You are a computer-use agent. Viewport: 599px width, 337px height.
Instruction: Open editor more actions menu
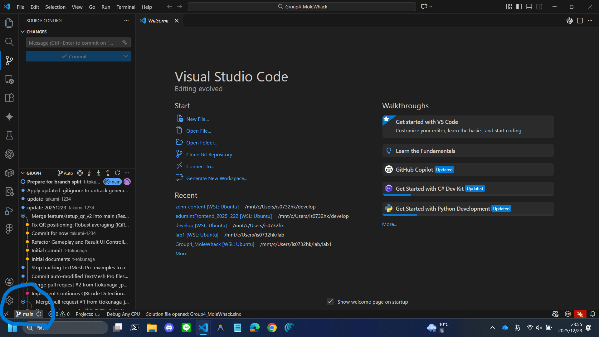(x=590, y=21)
